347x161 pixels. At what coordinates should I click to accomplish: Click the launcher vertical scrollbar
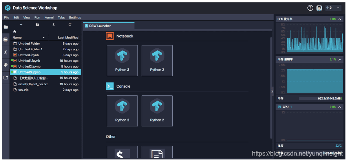click(271, 88)
